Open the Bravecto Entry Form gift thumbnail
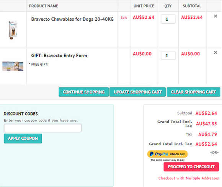 (x=13, y=66)
